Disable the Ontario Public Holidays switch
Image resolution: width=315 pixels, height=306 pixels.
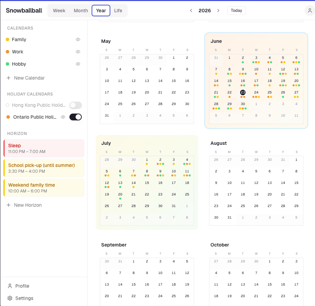pyautogui.click(x=76, y=117)
